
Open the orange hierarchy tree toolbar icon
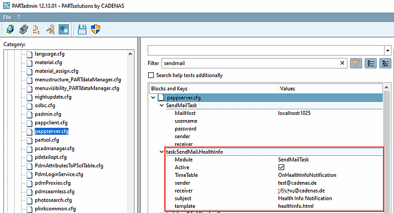click(x=36, y=29)
